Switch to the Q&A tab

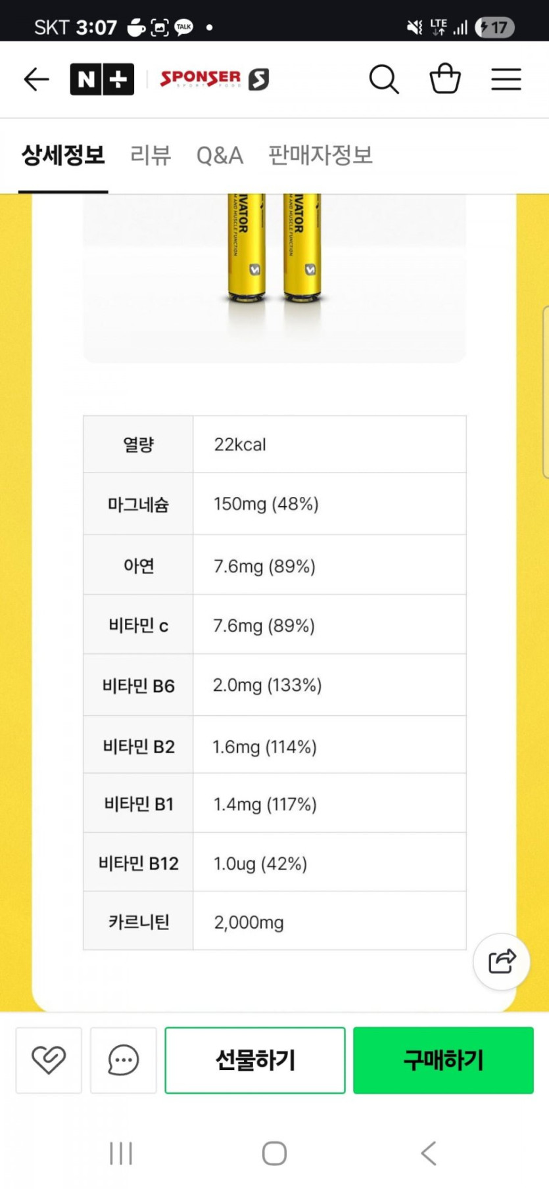tap(220, 156)
